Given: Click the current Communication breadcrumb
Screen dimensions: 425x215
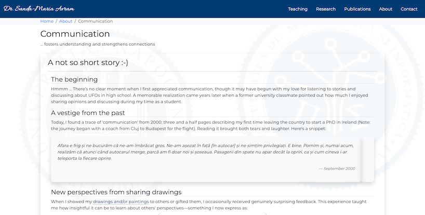Looking at the screenshot, I should [x=95, y=21].
